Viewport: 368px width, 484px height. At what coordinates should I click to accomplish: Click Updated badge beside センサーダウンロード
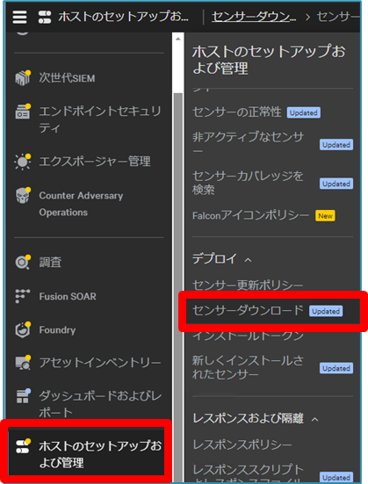point(326,311)
